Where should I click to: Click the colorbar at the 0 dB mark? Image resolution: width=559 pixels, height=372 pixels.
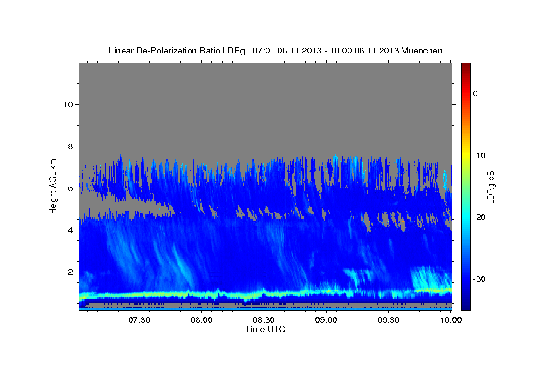coord(466,93)
